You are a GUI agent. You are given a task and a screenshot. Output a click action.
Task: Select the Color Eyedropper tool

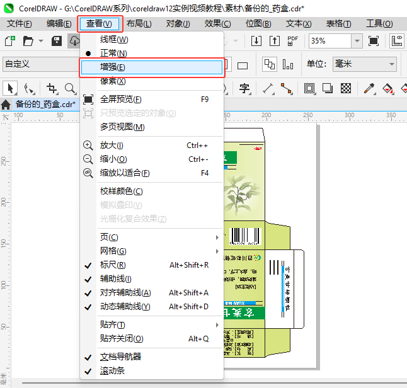[x=369, y=89]
